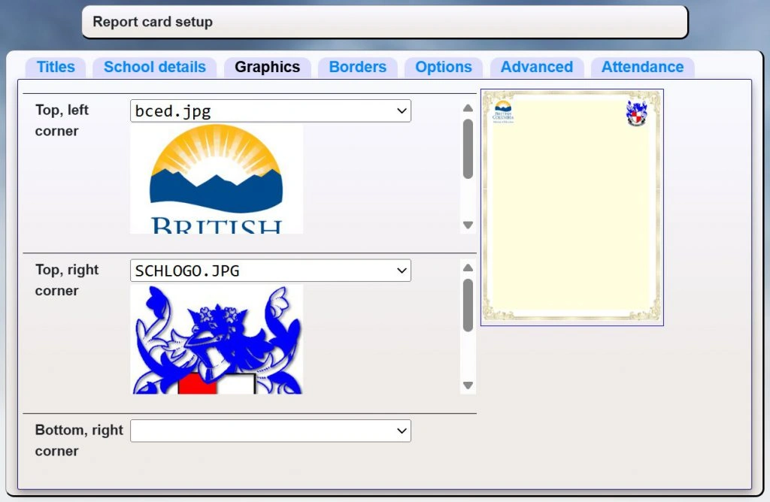Click the British Columbia logo image preview

(217, 179)
